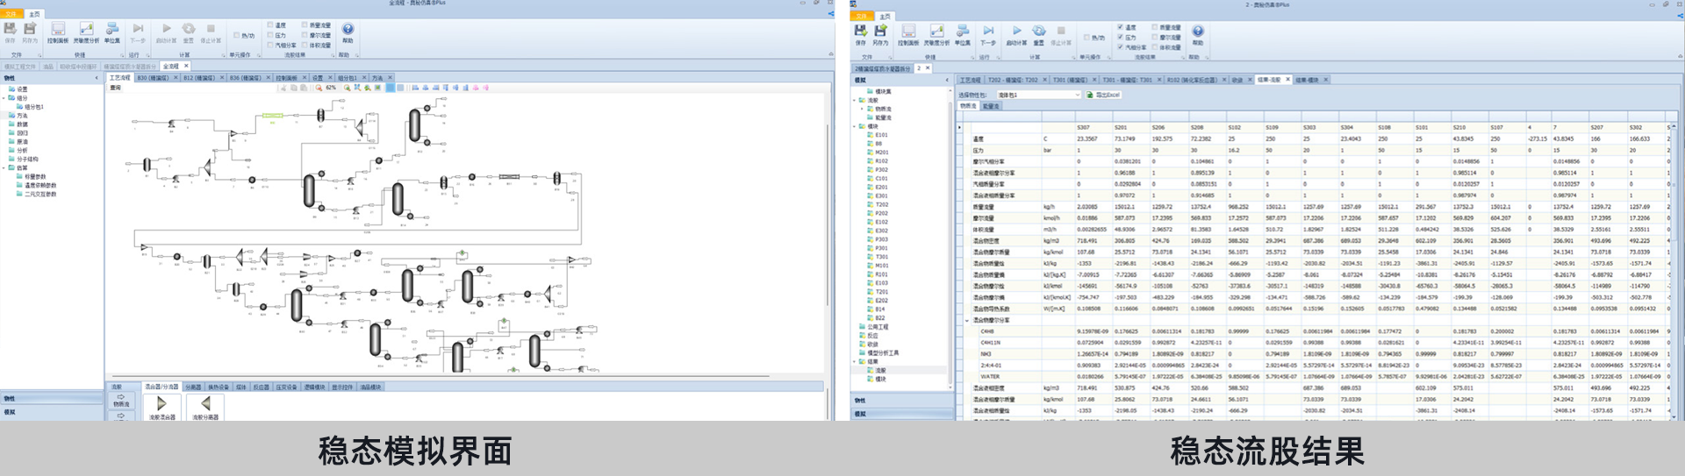Click 启动计算 play icon in right window
This screenshot has height=476, width=1685.
[1016, 32]
